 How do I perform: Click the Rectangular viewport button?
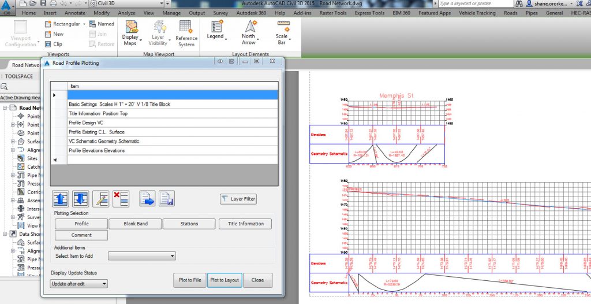pos(62,24)
